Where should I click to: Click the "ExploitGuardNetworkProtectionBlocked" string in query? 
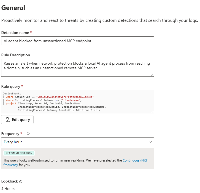tap(65, 97)
